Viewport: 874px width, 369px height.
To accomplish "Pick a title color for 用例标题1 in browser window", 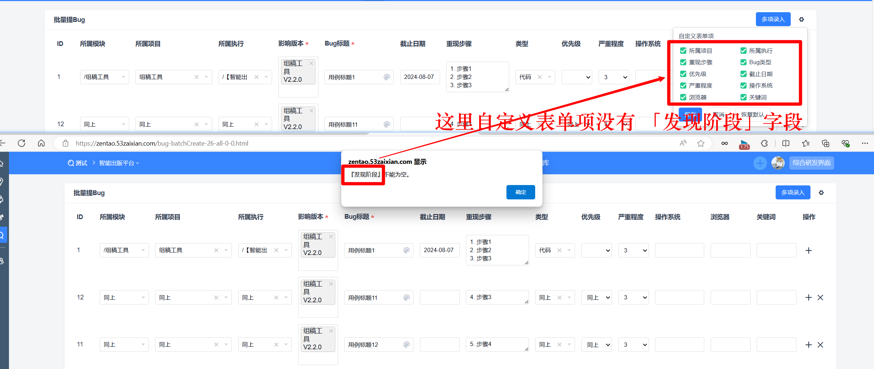I will tap(406, 250).
